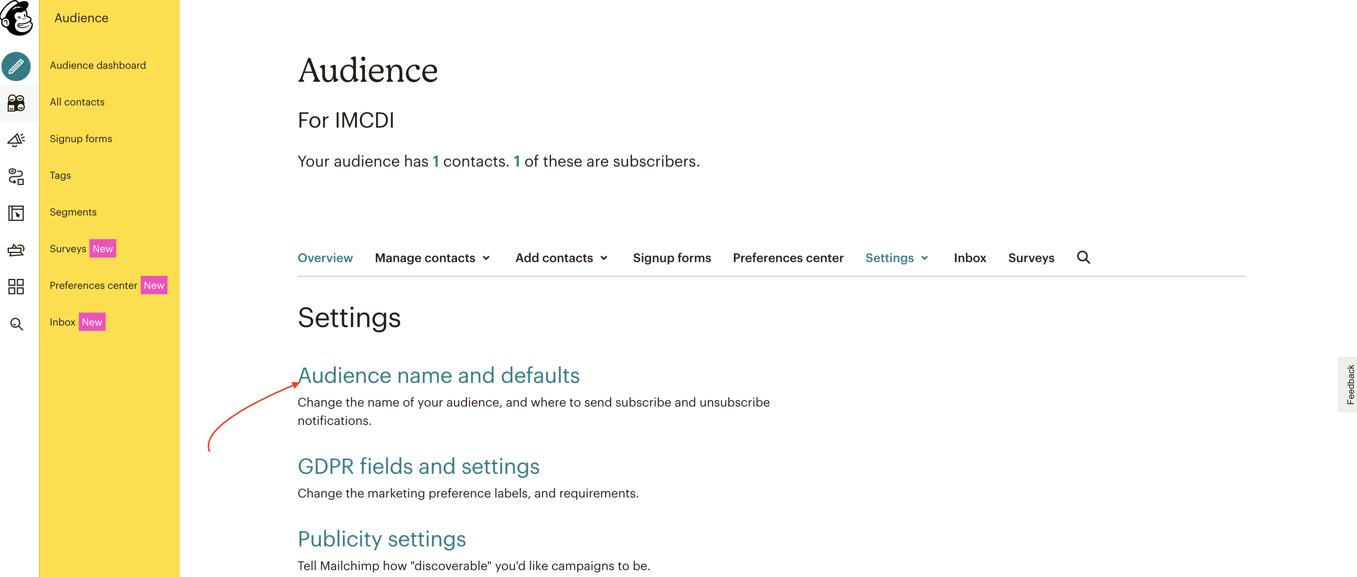Screen dimensions: 1357x577
Task: Click the sidebar search magnifier icon
Action: [x=16, y=324]
